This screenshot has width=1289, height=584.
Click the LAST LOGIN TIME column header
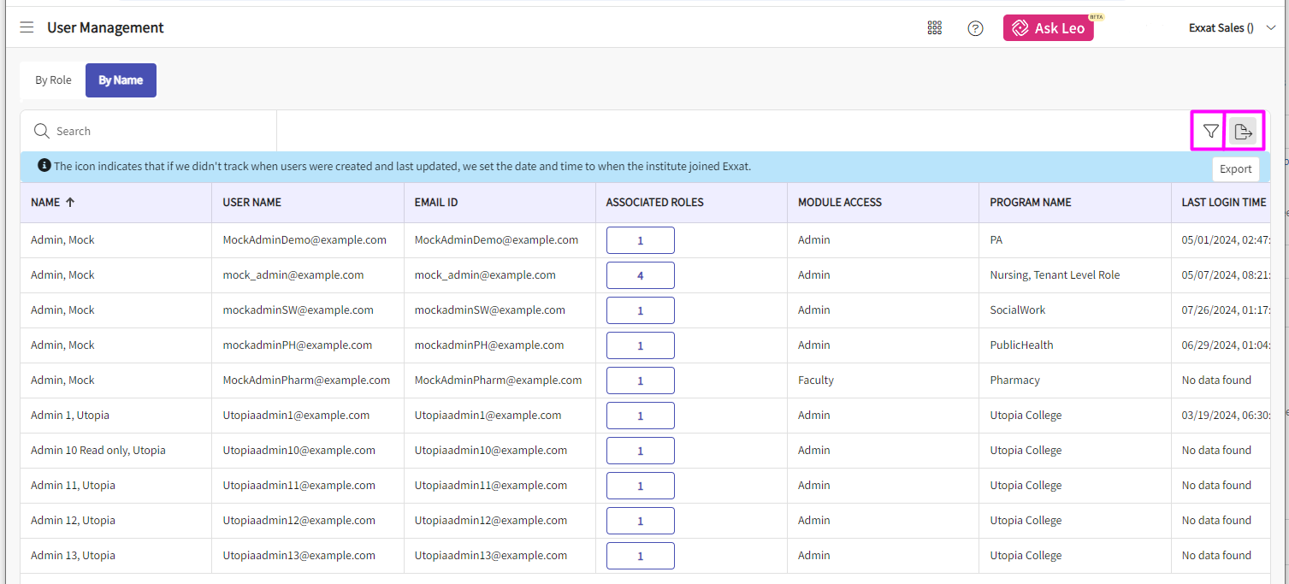tap(1223, 203)
